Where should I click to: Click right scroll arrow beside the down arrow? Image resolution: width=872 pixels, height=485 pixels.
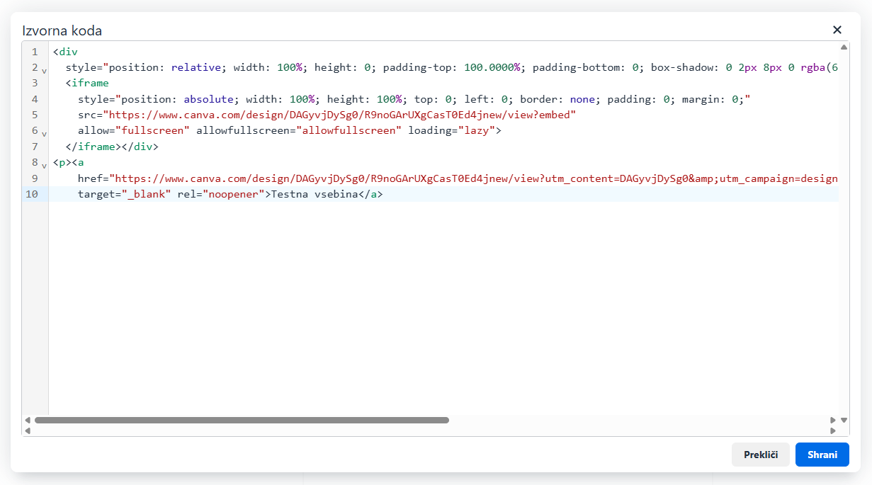pyautogui.click(x=834, y=420)
